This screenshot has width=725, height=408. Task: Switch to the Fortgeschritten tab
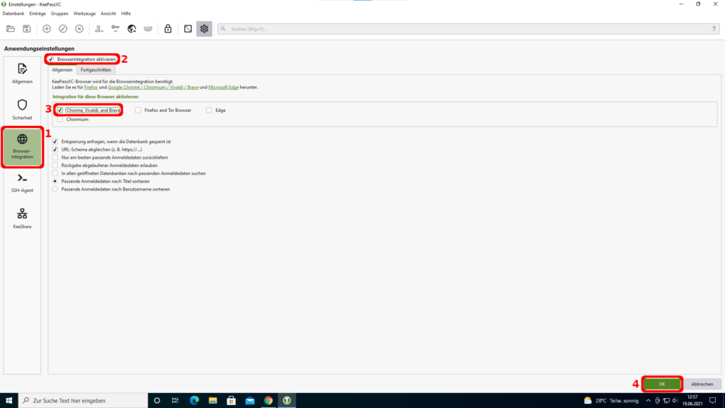(96, 70)
